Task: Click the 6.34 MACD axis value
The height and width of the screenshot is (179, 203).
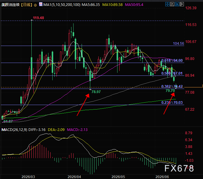Action: [189, 140]
